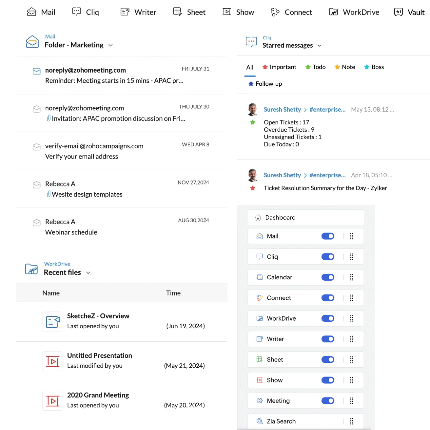Select the All starred tab

250,67
